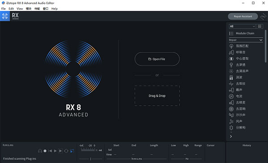The height and width of the screenshot is (163, 268).
Task: Open the Help menu
Action: coord(54,9)
